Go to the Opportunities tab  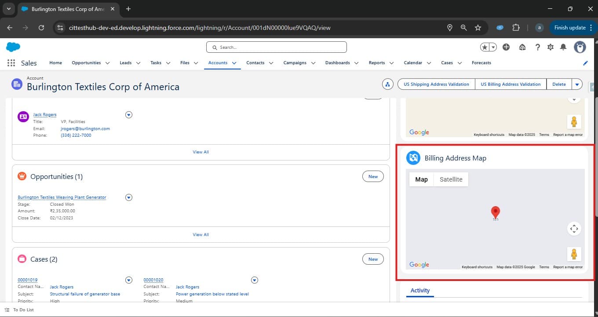86,63
